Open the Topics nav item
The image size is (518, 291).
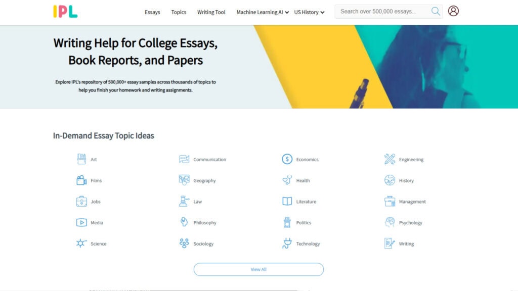179,12
